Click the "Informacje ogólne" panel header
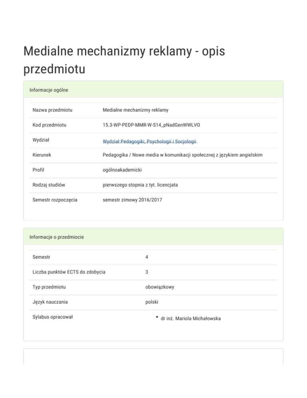The height and width of the screenshot is (398, 307). [49, 90]
